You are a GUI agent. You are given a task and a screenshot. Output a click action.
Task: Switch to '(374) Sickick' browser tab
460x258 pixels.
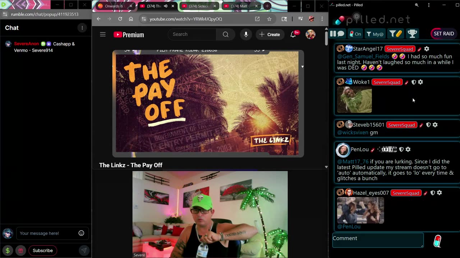click(198, 6)
